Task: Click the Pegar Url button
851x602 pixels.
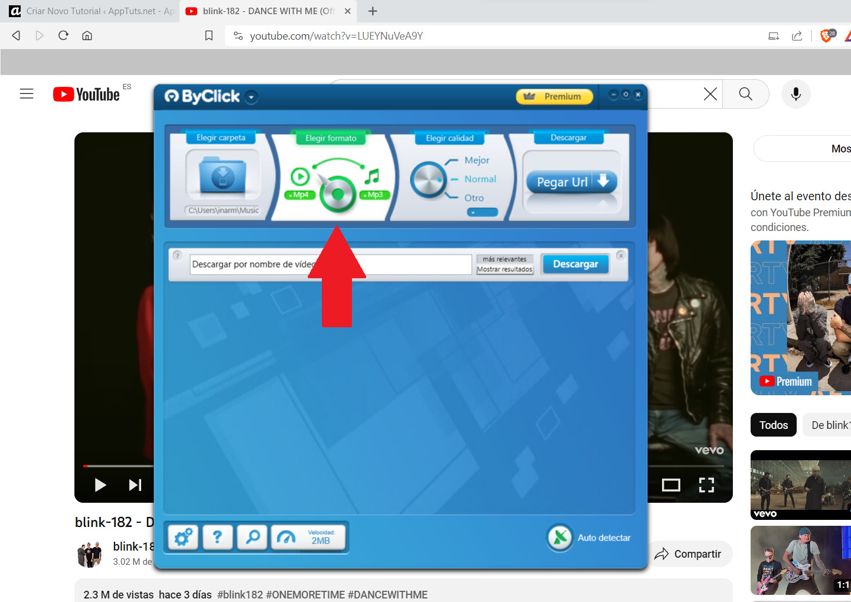Action: 572,182
